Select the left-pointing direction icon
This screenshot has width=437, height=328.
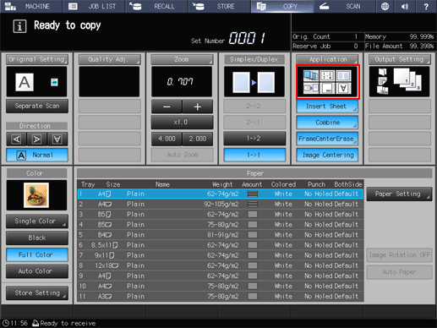click(16, 139)
